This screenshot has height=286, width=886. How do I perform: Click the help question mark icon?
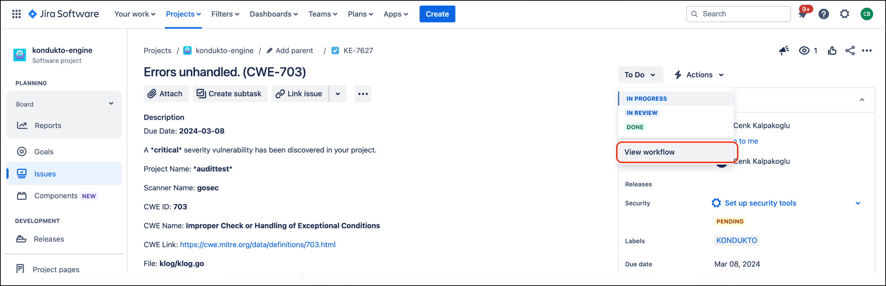pyautogui.click(x=823, y=14)
